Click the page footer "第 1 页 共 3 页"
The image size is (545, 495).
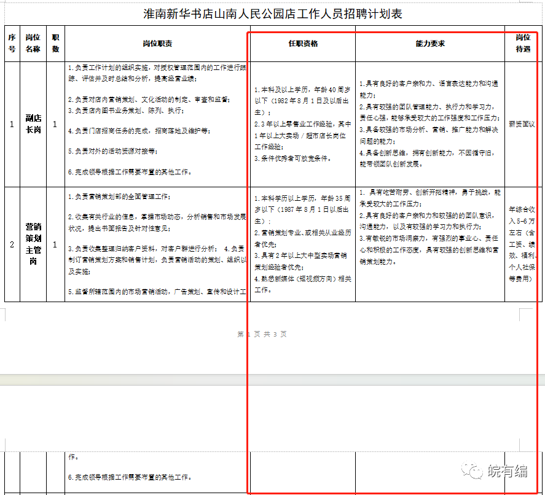pos(262,334)
